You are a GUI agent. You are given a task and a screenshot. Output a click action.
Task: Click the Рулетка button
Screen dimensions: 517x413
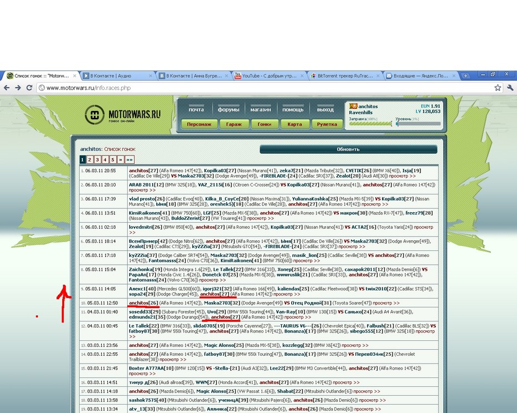tap(327, 124)
